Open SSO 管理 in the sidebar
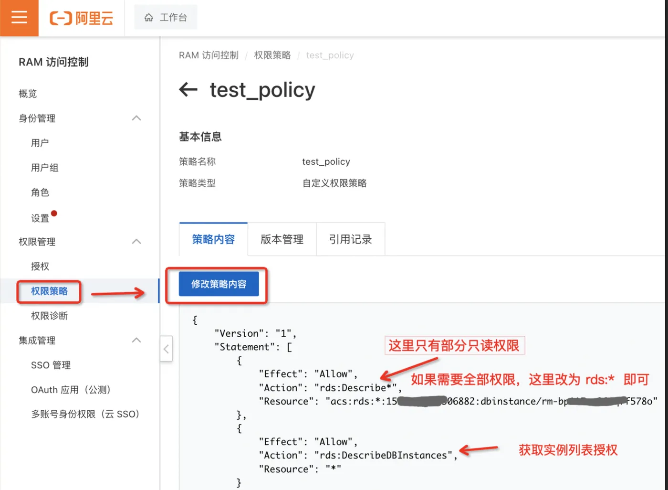Viewport: 668px width, 490px height. (x=51, y=365)
